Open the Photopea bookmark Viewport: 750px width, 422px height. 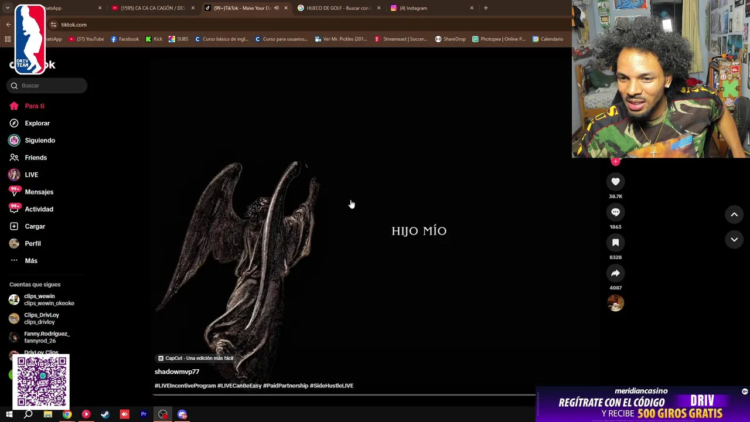(x=499, y=39)
